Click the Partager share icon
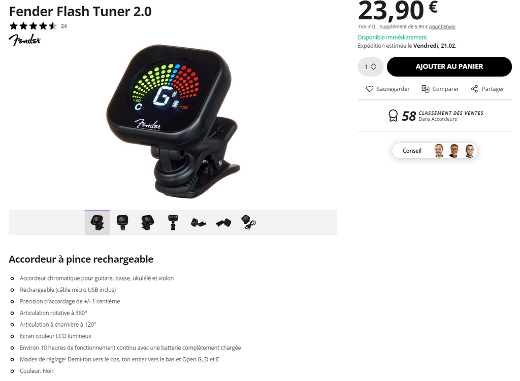 475,89
